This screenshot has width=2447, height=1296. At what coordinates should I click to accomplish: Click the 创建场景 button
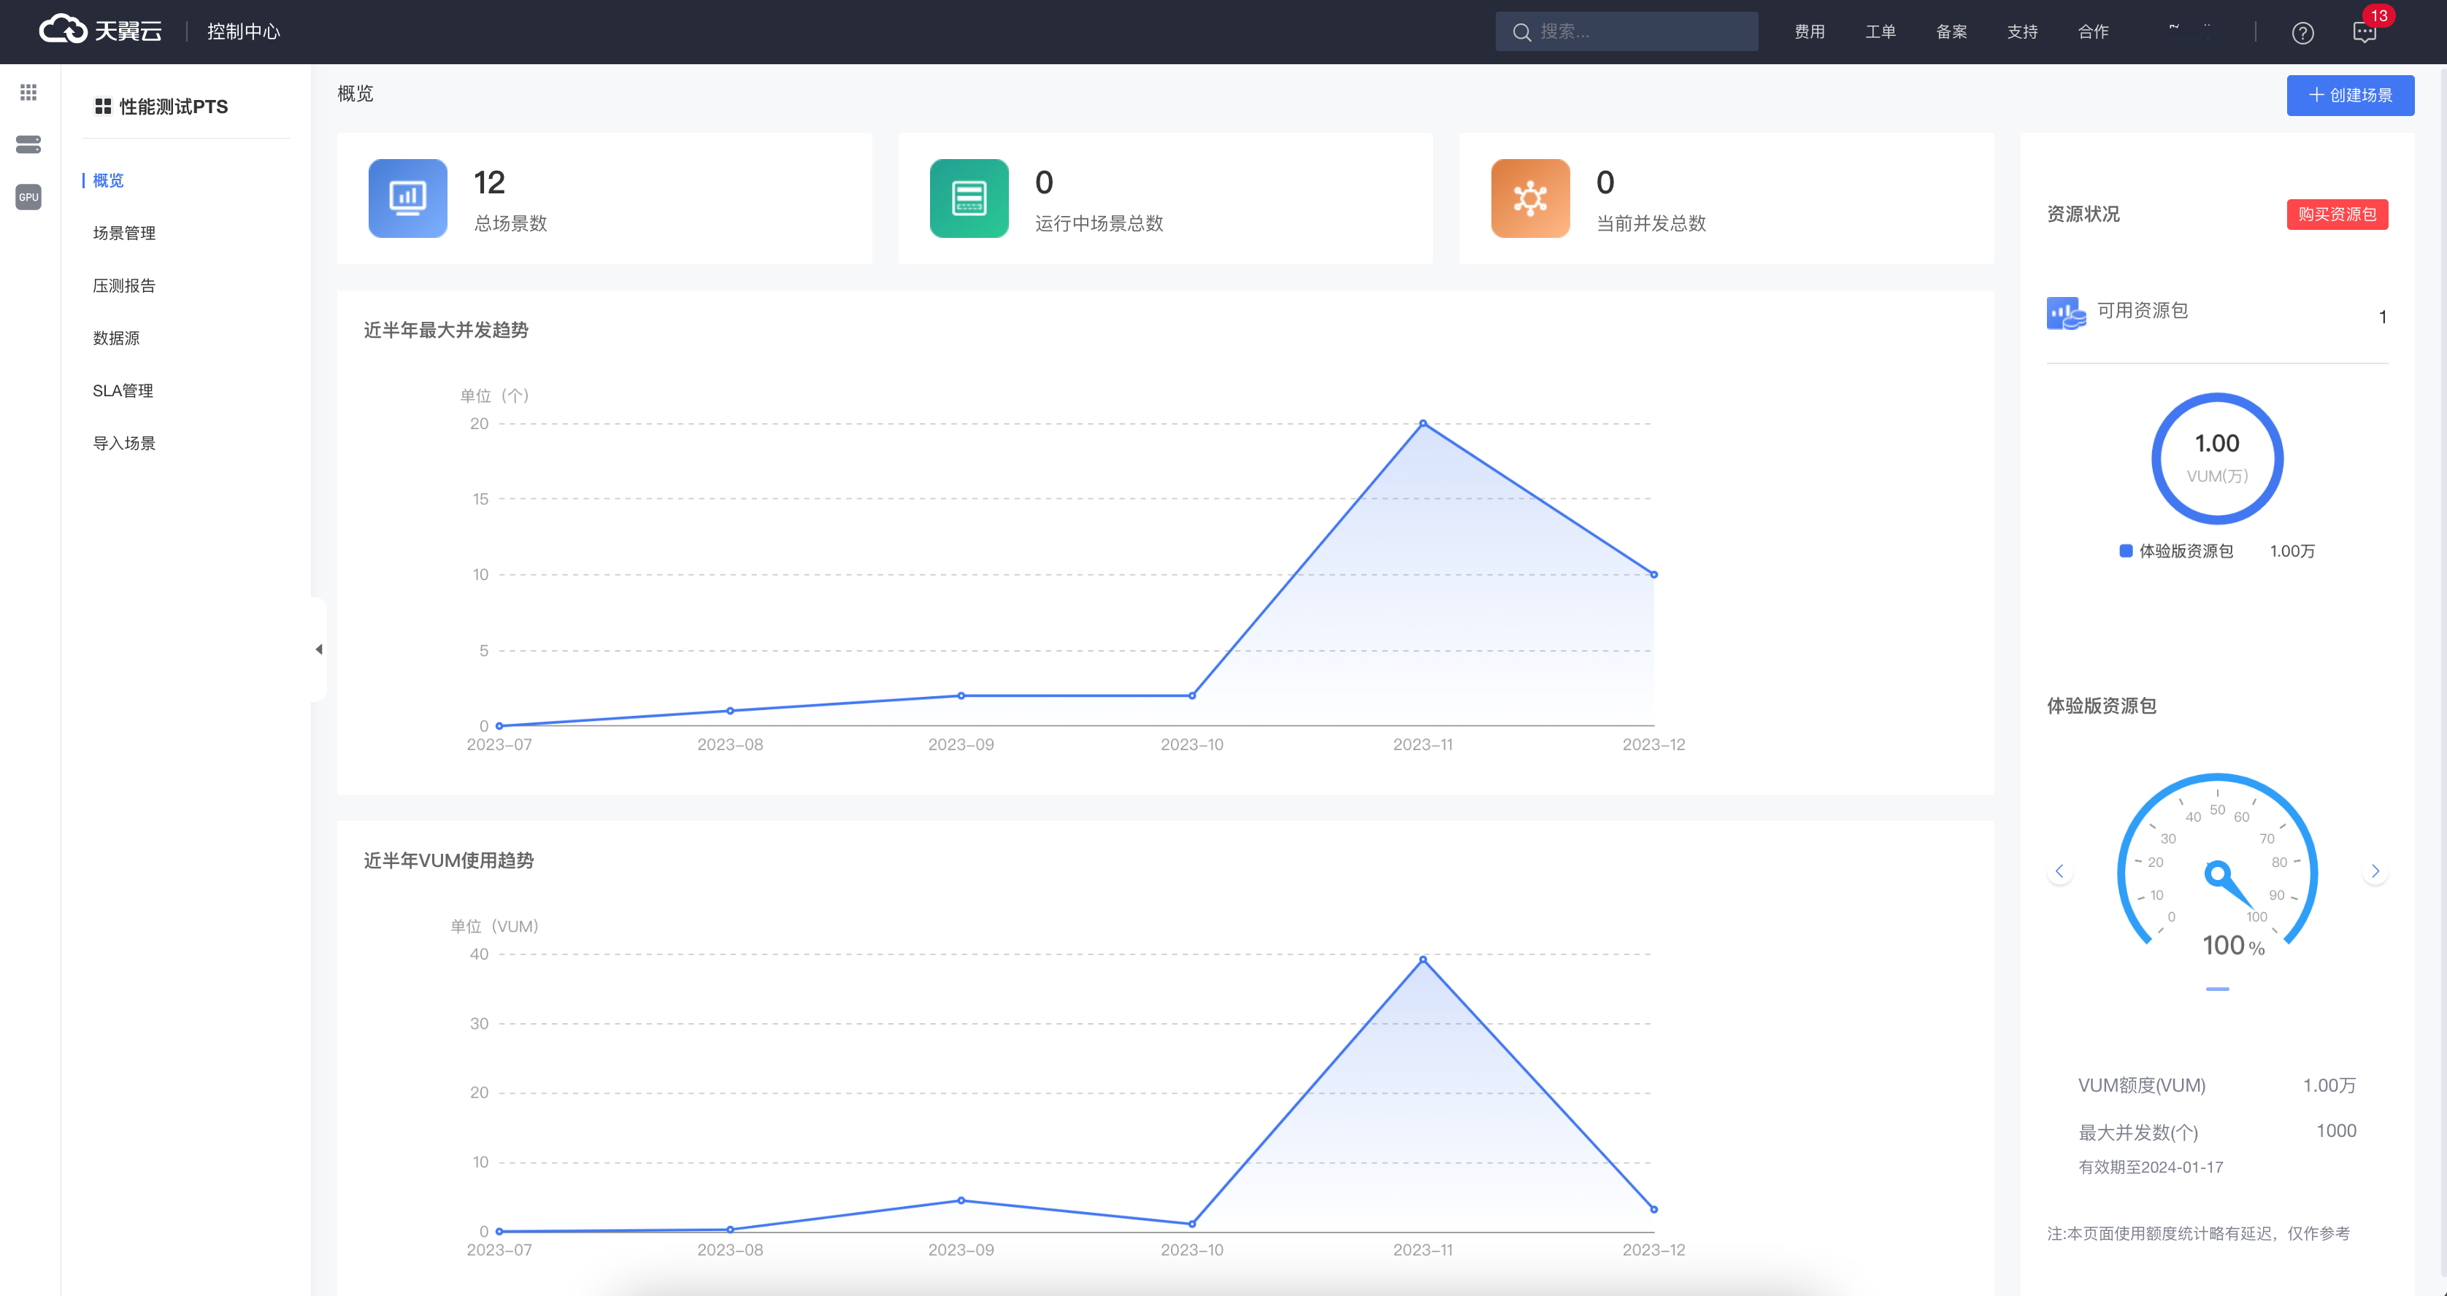[x=2350, y=95]
